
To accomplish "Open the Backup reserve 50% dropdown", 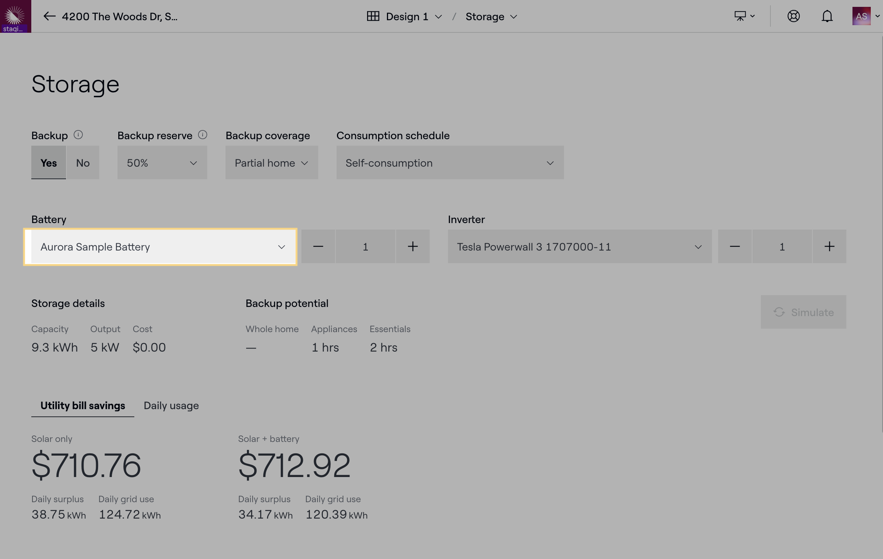I will (162, 163).
